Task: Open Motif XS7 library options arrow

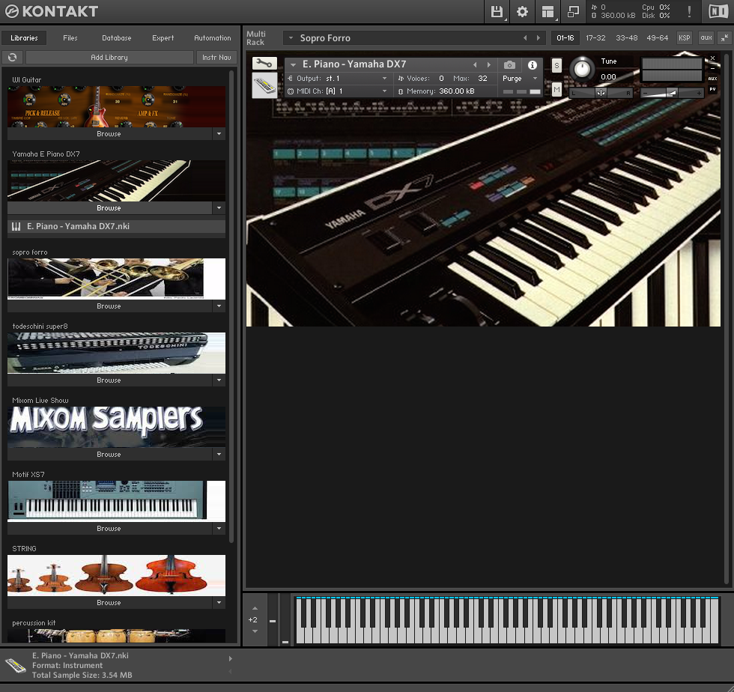Action: [x=219, y=528]
